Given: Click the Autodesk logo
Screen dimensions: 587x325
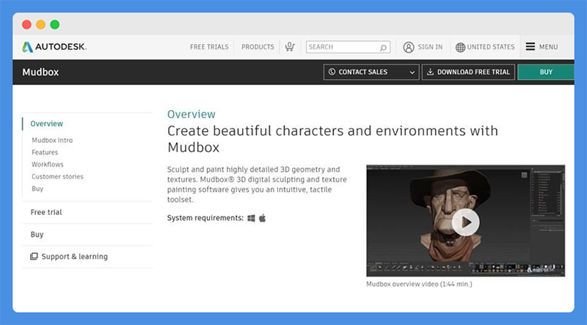Looking at the screenshot, I should point(54,47).
